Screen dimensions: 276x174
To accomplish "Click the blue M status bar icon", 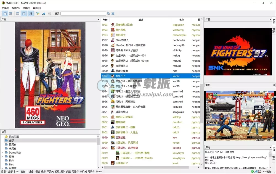I will coord(256,172).
